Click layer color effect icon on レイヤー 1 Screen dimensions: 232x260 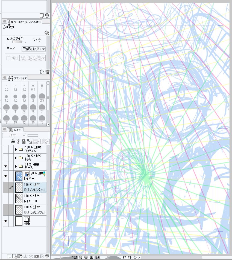[27, 174]
